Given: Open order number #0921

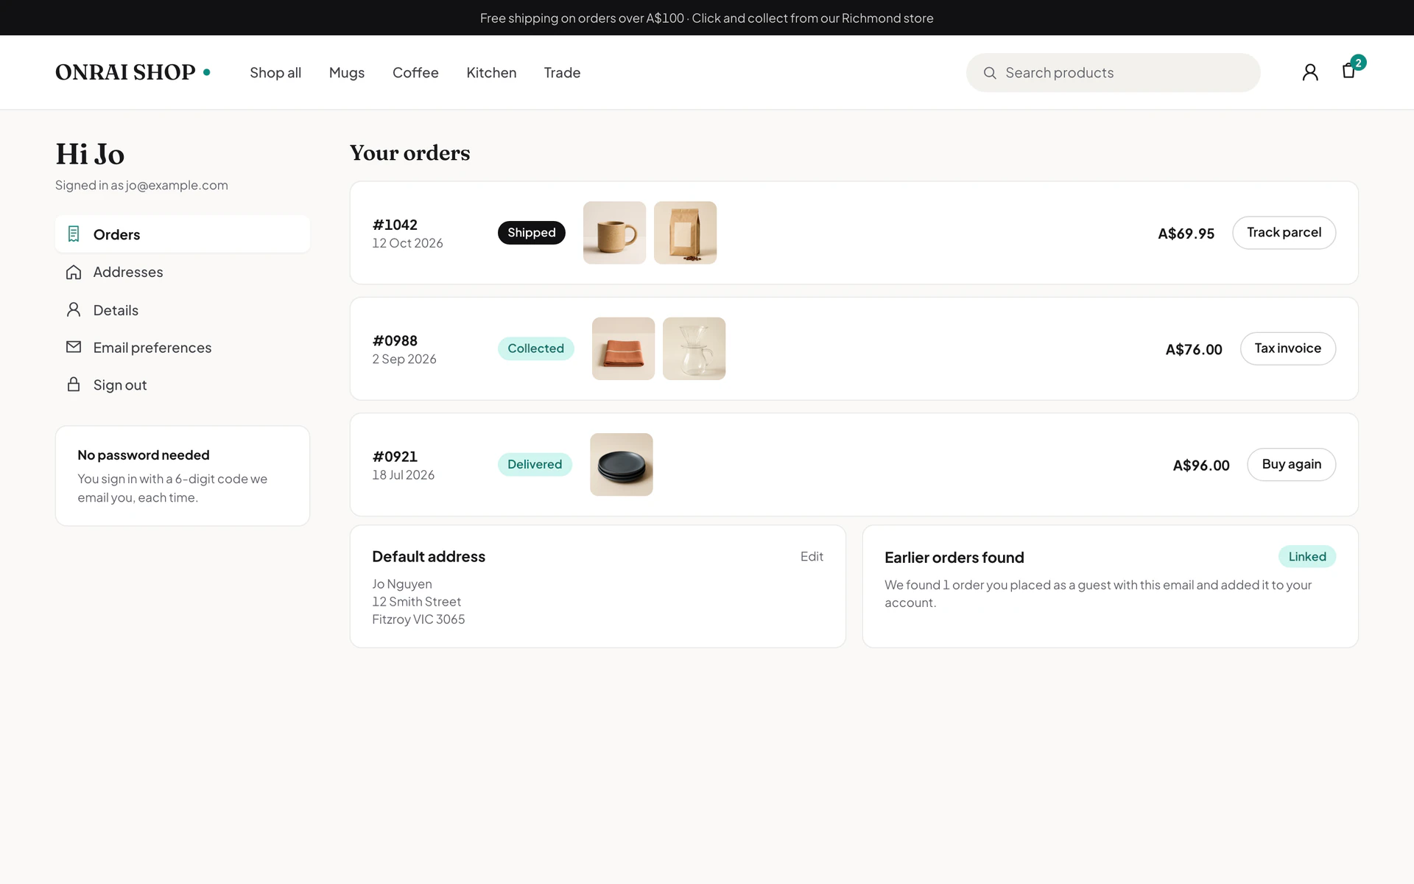Looking at the screenshot, I should [x=395, y=457].
